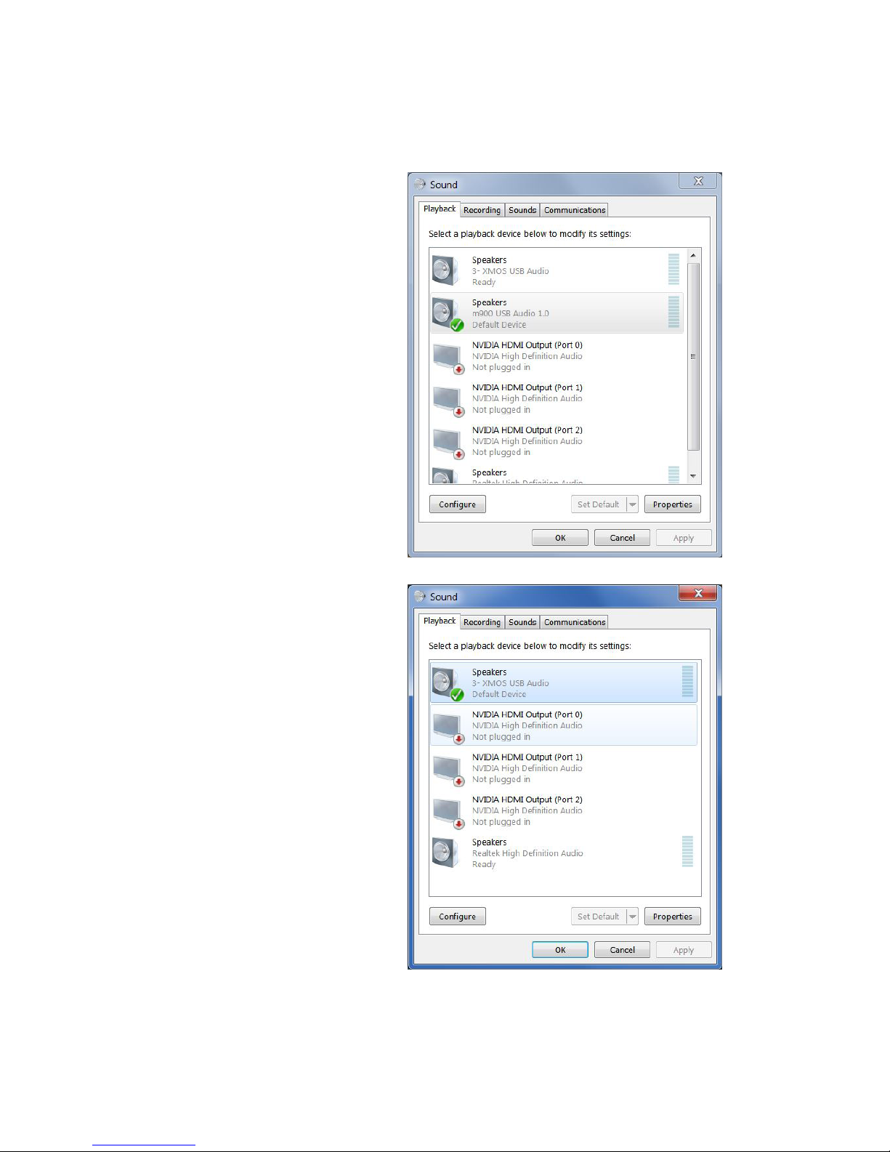Click level meter of XMOS speakers, lower window
890x1152 pixels.
point(687,682)
